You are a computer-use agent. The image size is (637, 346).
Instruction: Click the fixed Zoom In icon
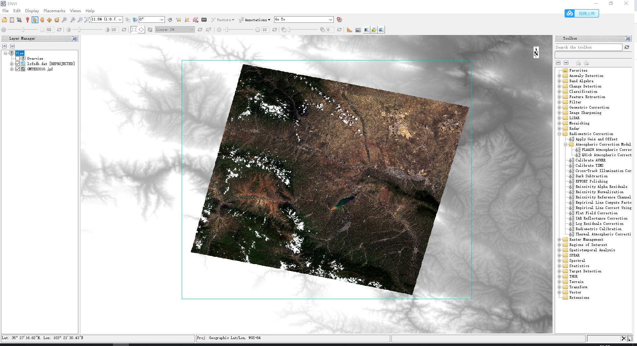(73, 20)
